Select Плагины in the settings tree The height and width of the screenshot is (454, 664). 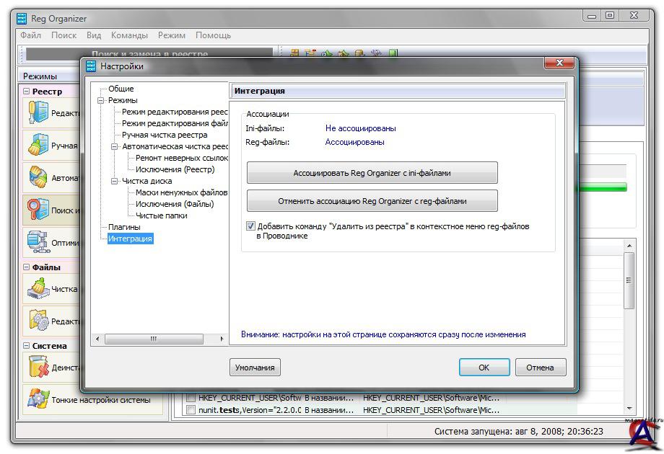point(124,227)
